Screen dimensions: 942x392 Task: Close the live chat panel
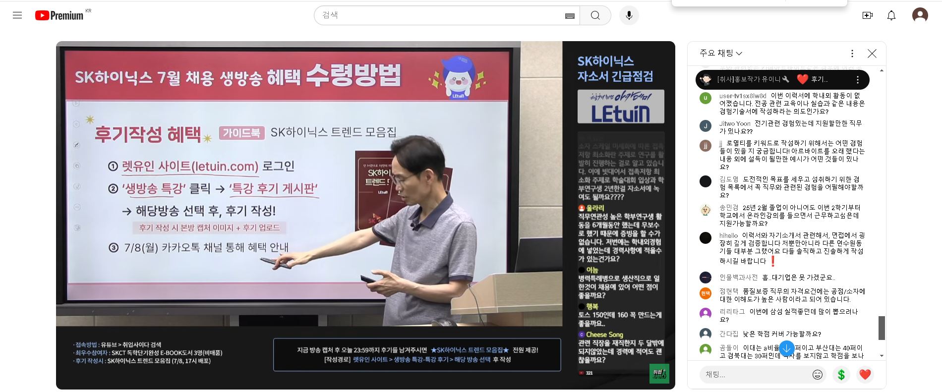point(872,54)
